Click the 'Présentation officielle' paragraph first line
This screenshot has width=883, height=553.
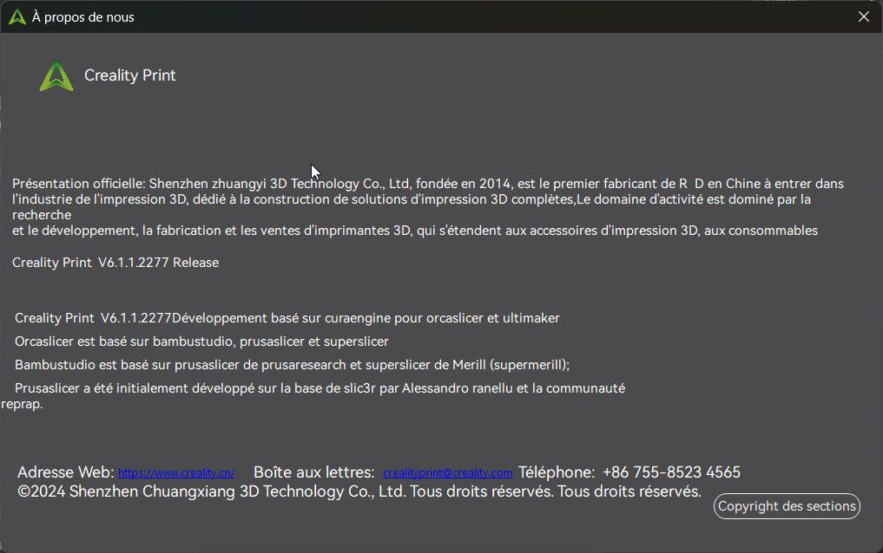[x=428, y=184]
